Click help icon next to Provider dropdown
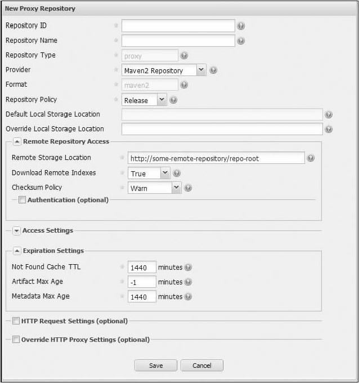The image size is (359, 383). [213, 70]
